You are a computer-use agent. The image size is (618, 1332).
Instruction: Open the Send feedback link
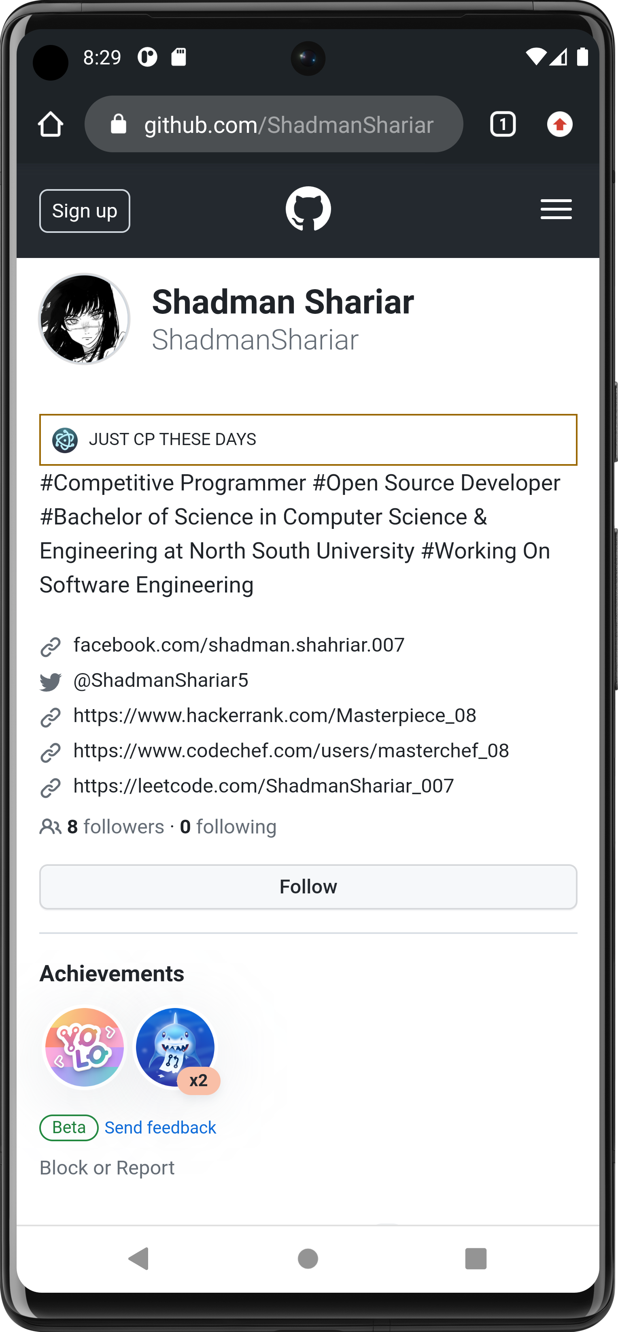point(160,1127)
